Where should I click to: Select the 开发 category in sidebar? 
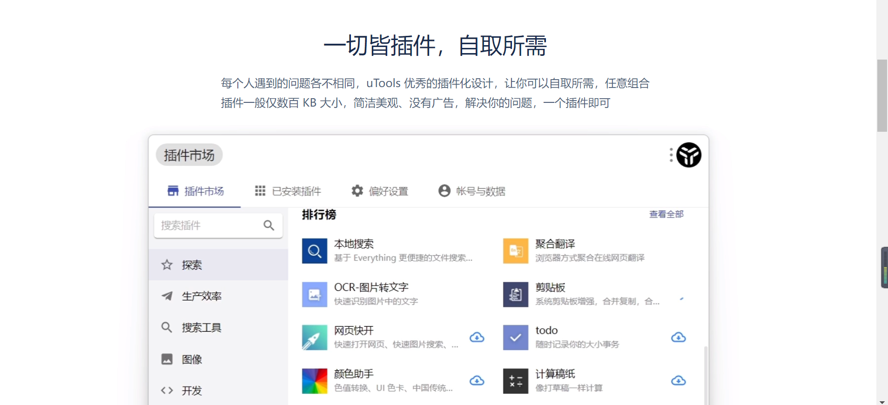tap(218, 391)
